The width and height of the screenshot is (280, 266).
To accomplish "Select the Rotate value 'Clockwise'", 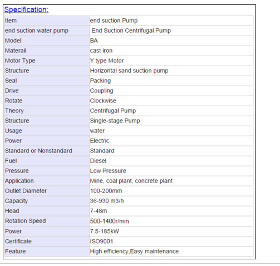I will [103, 101].
